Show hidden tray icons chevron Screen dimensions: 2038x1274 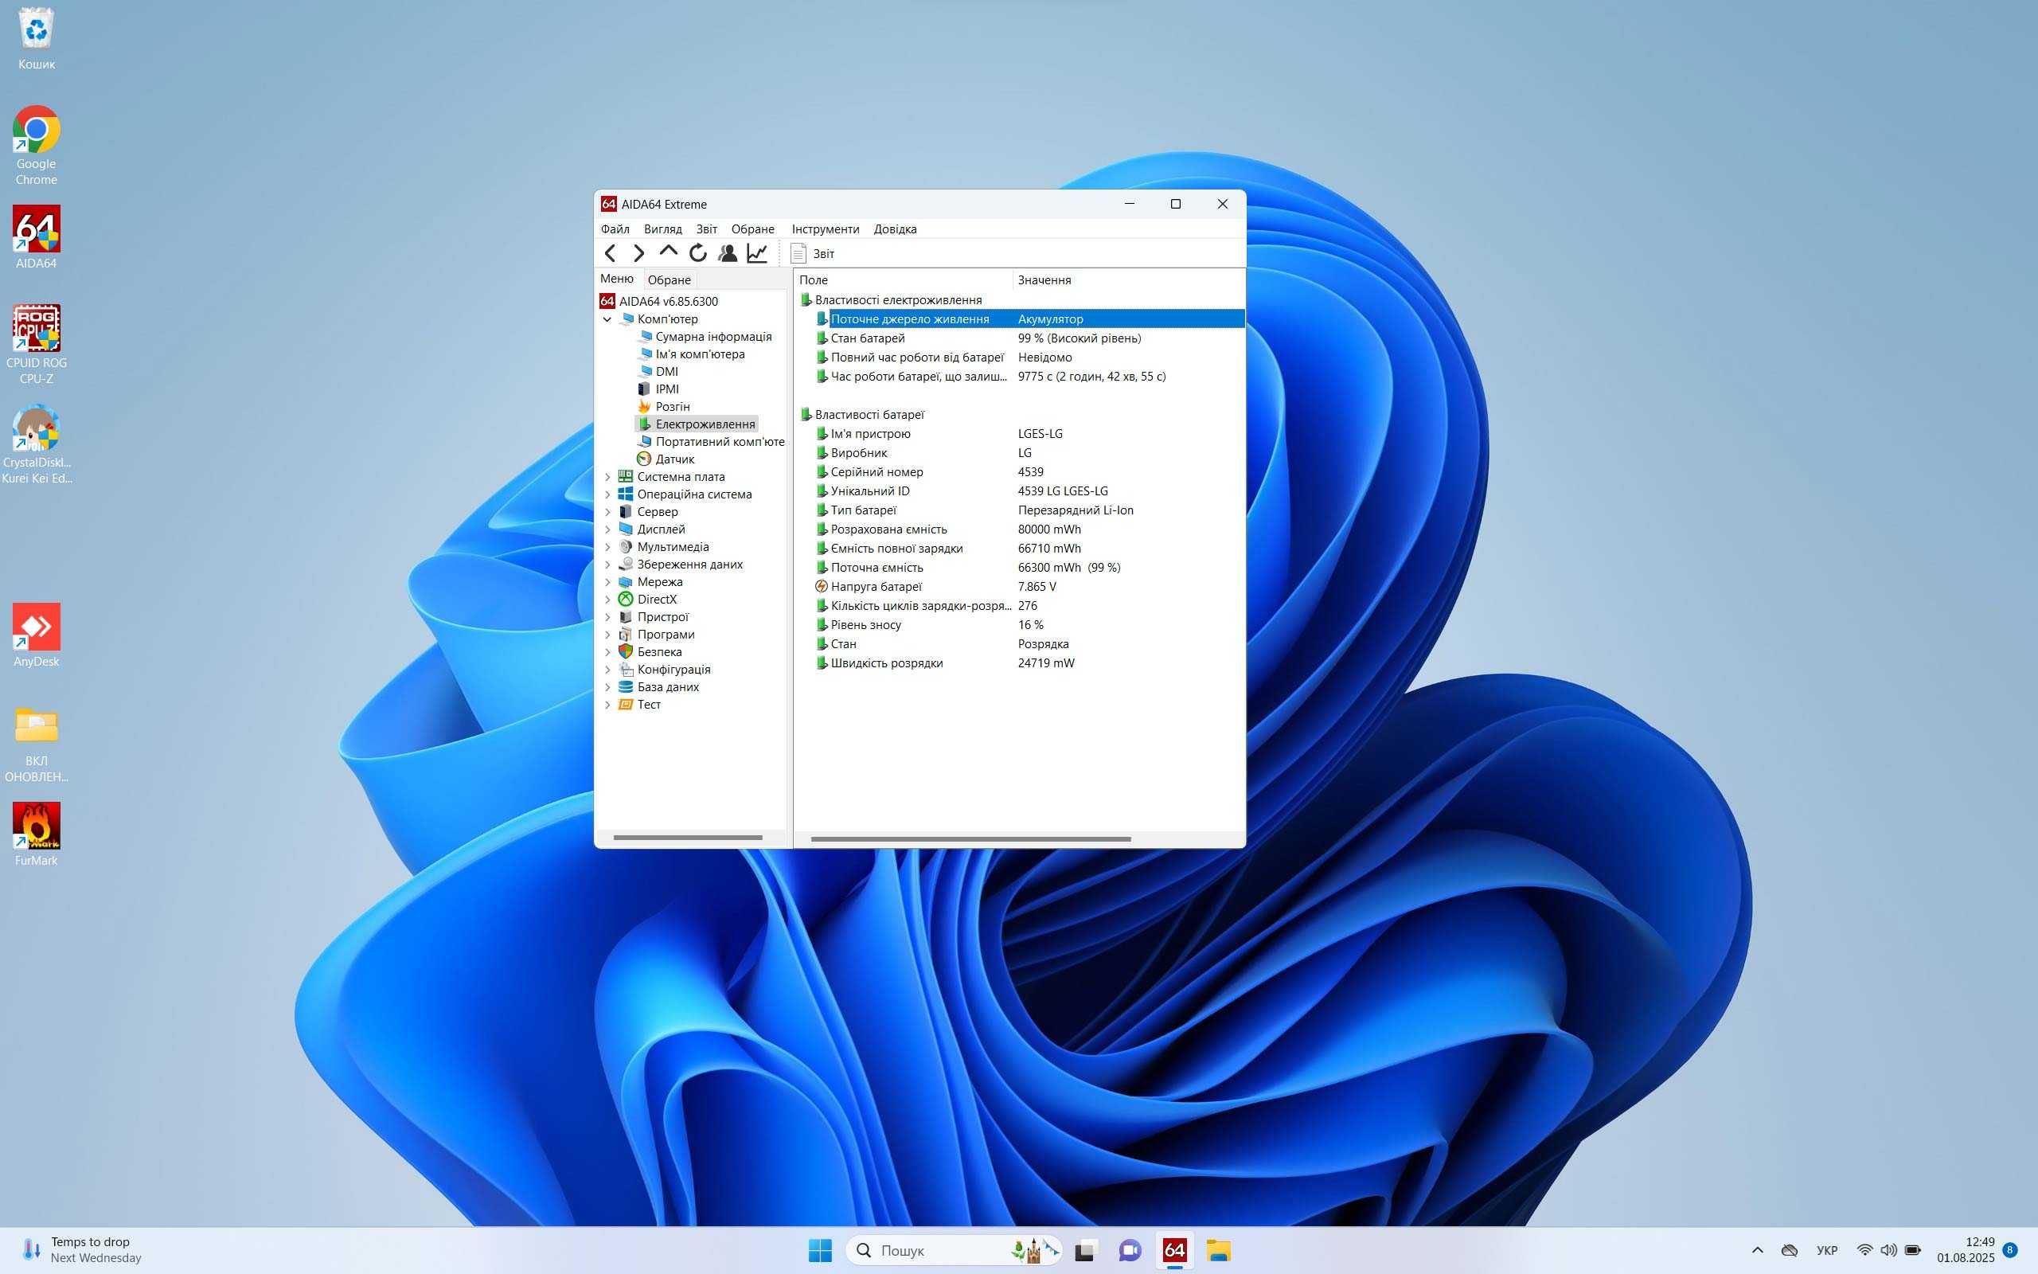tap(1758, 1250)
